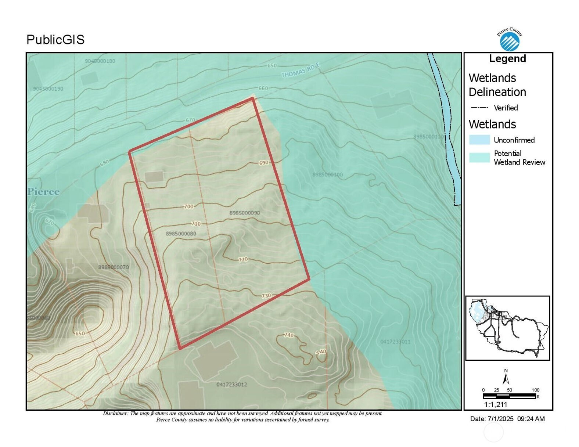Click the 700 contour label
Image resolution: width=579 pixels, height=447 pixels.
(188, 207)
